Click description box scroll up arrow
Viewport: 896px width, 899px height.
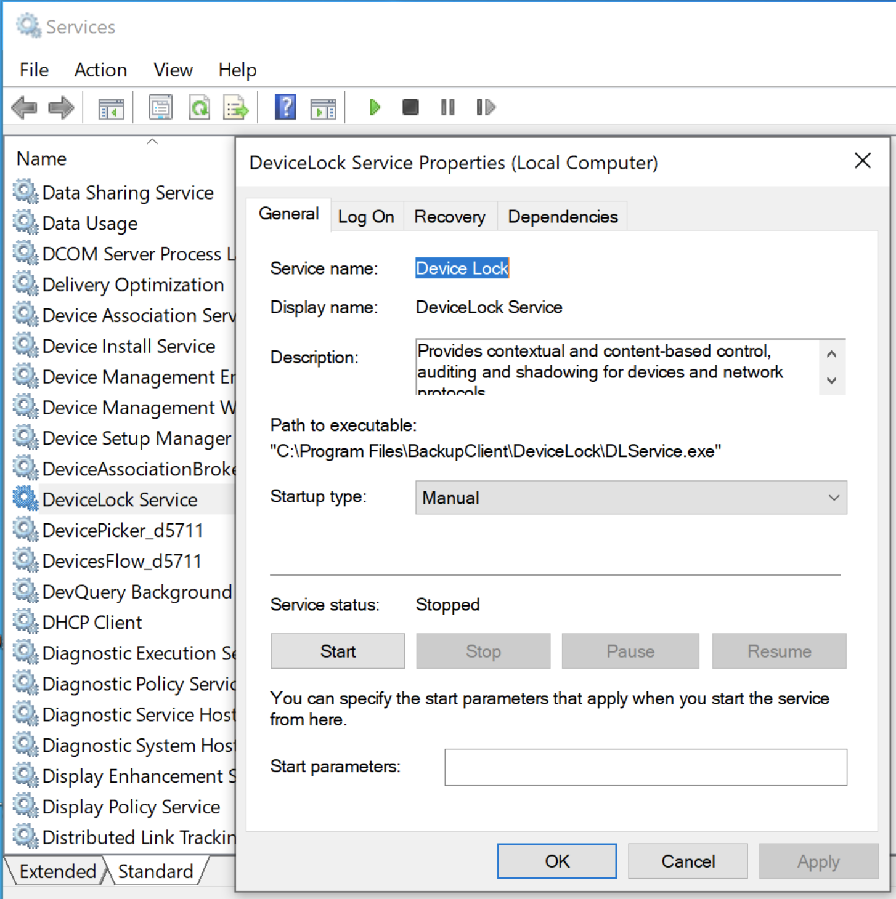832,354
